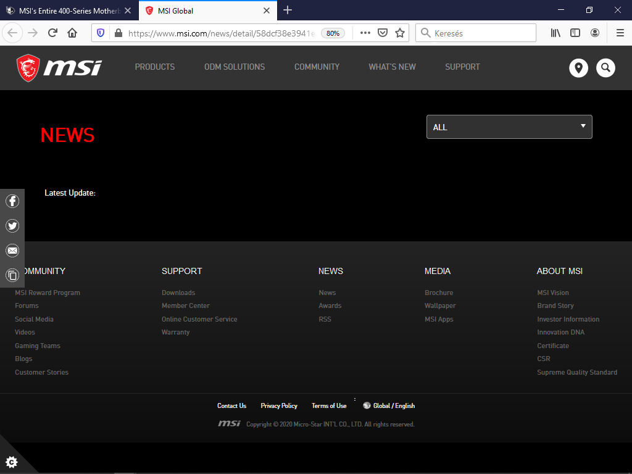
Task: Open the Brochure link
Action: point(439,293)
